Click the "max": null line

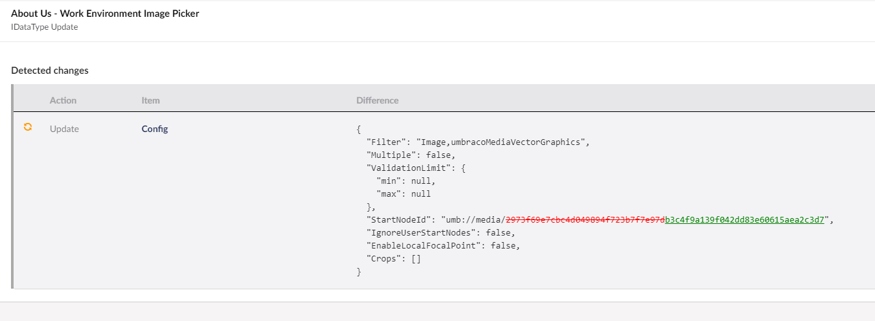pos(403,194)
